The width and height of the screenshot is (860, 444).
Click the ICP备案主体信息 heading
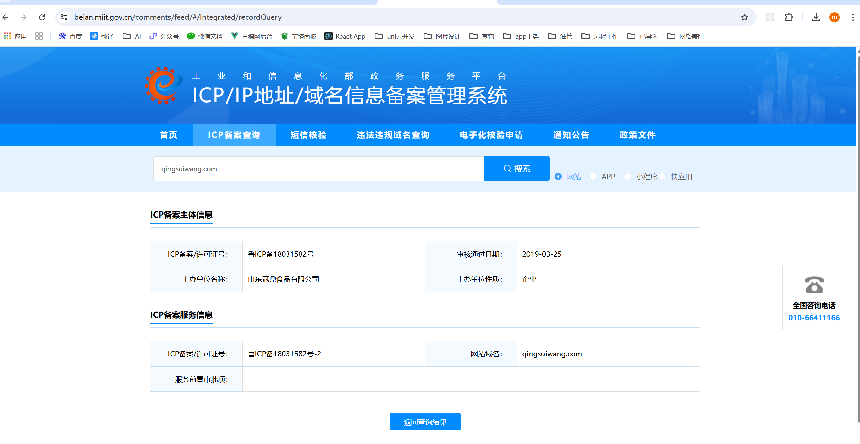click(181, 215)
